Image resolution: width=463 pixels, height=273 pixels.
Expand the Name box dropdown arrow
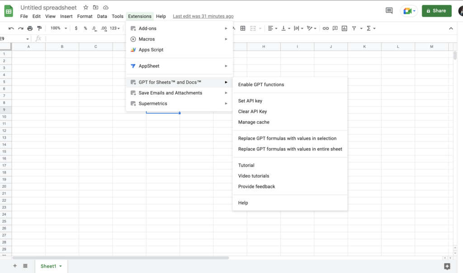(28, 39)
